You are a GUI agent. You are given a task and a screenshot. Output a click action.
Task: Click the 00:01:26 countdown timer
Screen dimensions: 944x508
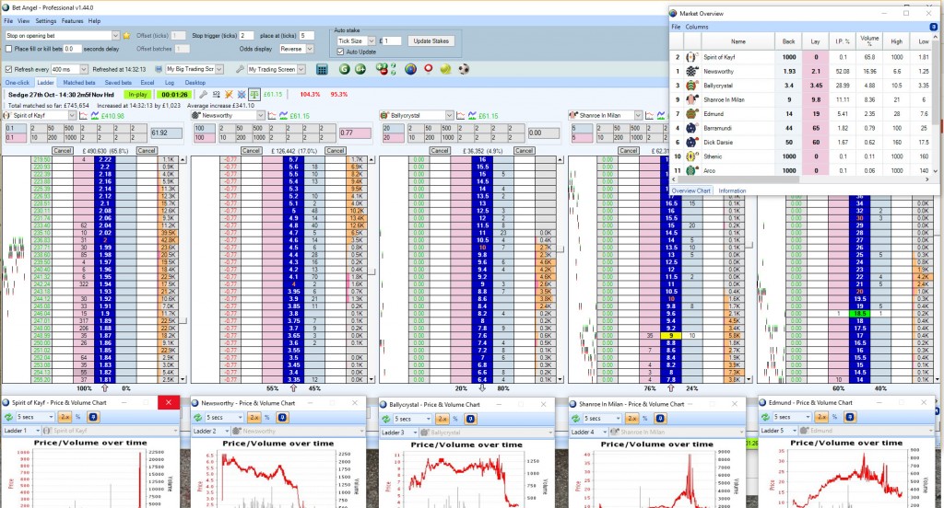[x=174, y=95]
